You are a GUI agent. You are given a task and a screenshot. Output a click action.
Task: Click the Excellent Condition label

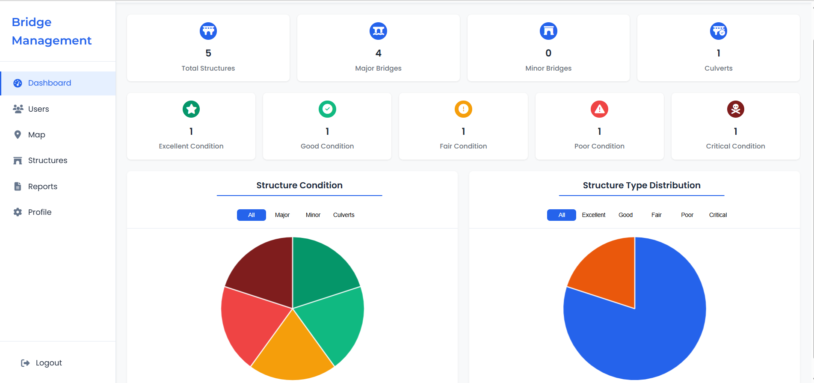(191, 146)
